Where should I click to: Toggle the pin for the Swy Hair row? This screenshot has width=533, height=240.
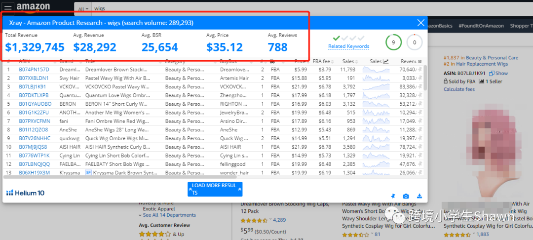point(420,78)
